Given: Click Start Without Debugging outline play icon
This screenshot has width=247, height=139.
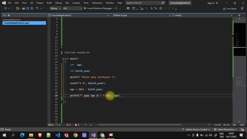Looking at the screenshot, I should pyautogui.click(x=117, y=8).
